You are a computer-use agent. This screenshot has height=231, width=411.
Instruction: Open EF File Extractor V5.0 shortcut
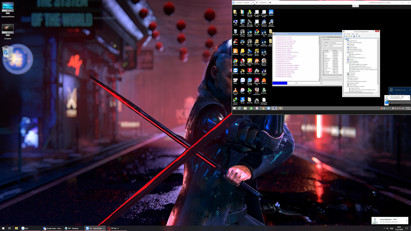tap(257, 91)
